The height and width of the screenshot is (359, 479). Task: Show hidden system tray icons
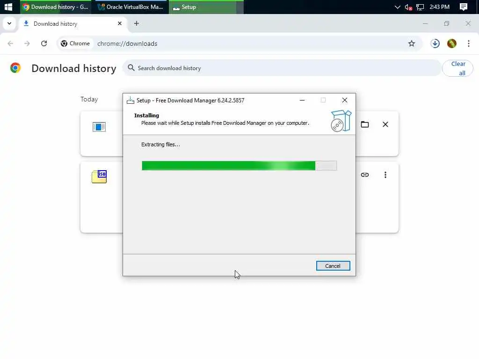pos(397,7)
